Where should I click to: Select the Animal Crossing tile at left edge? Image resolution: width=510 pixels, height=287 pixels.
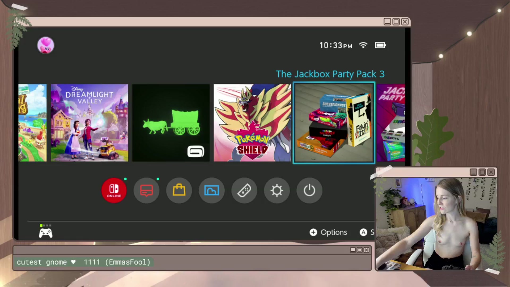[32, 123]
